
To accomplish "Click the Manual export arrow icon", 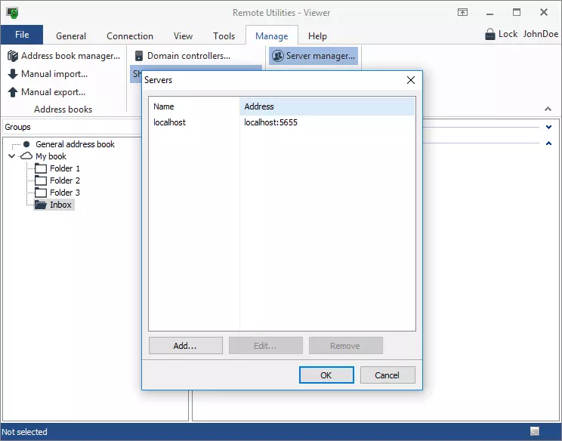I will tap(13, 92).
